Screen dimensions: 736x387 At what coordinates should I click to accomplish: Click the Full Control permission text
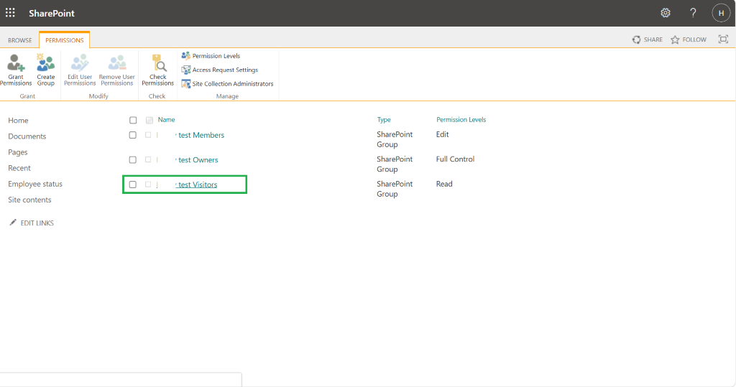tap(455, 159)
